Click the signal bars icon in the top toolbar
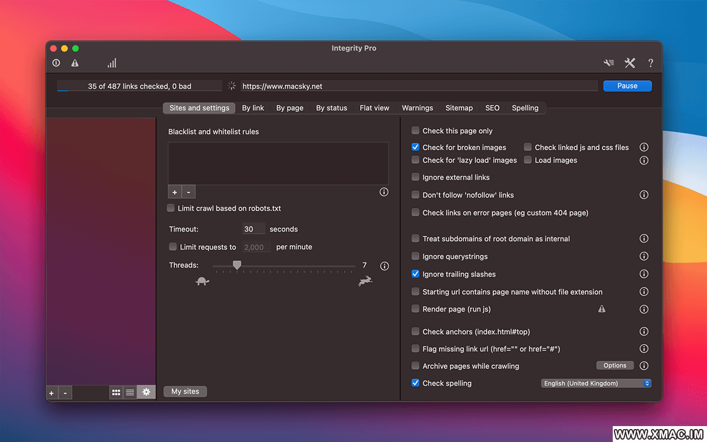The image size is (707, 442). (x=112, y=63)
